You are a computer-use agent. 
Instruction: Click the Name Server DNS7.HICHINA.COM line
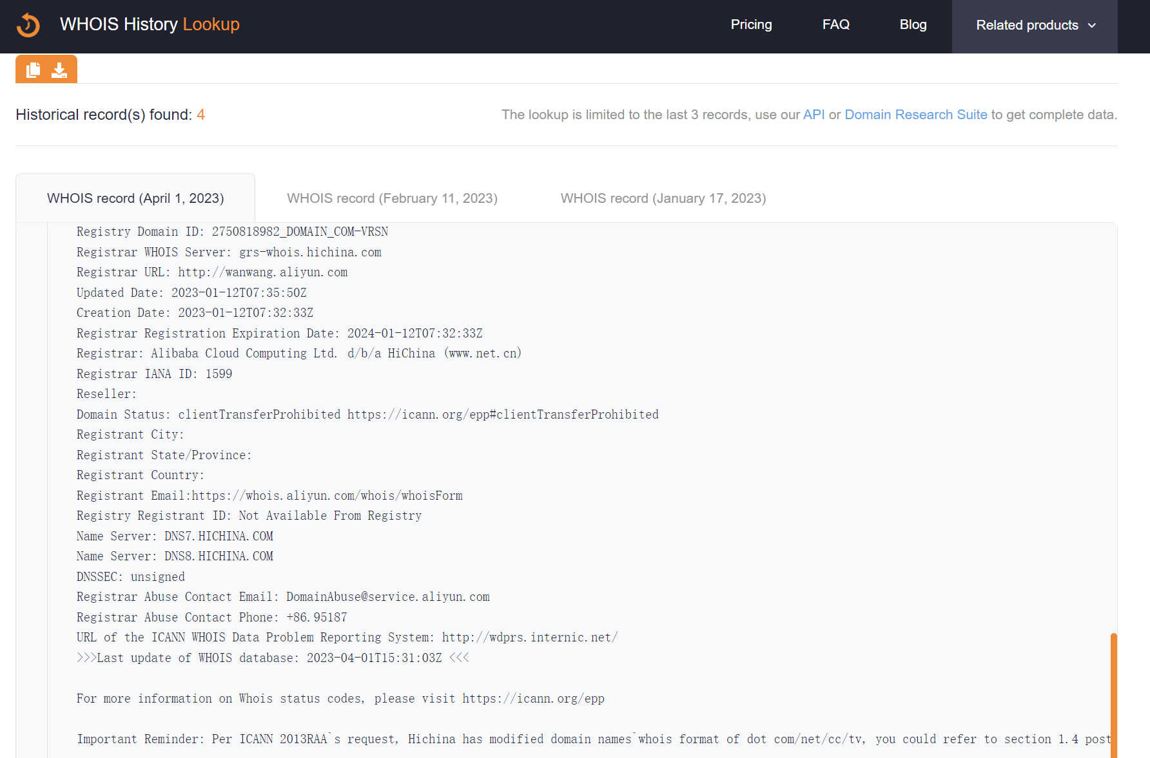(175, 536)
